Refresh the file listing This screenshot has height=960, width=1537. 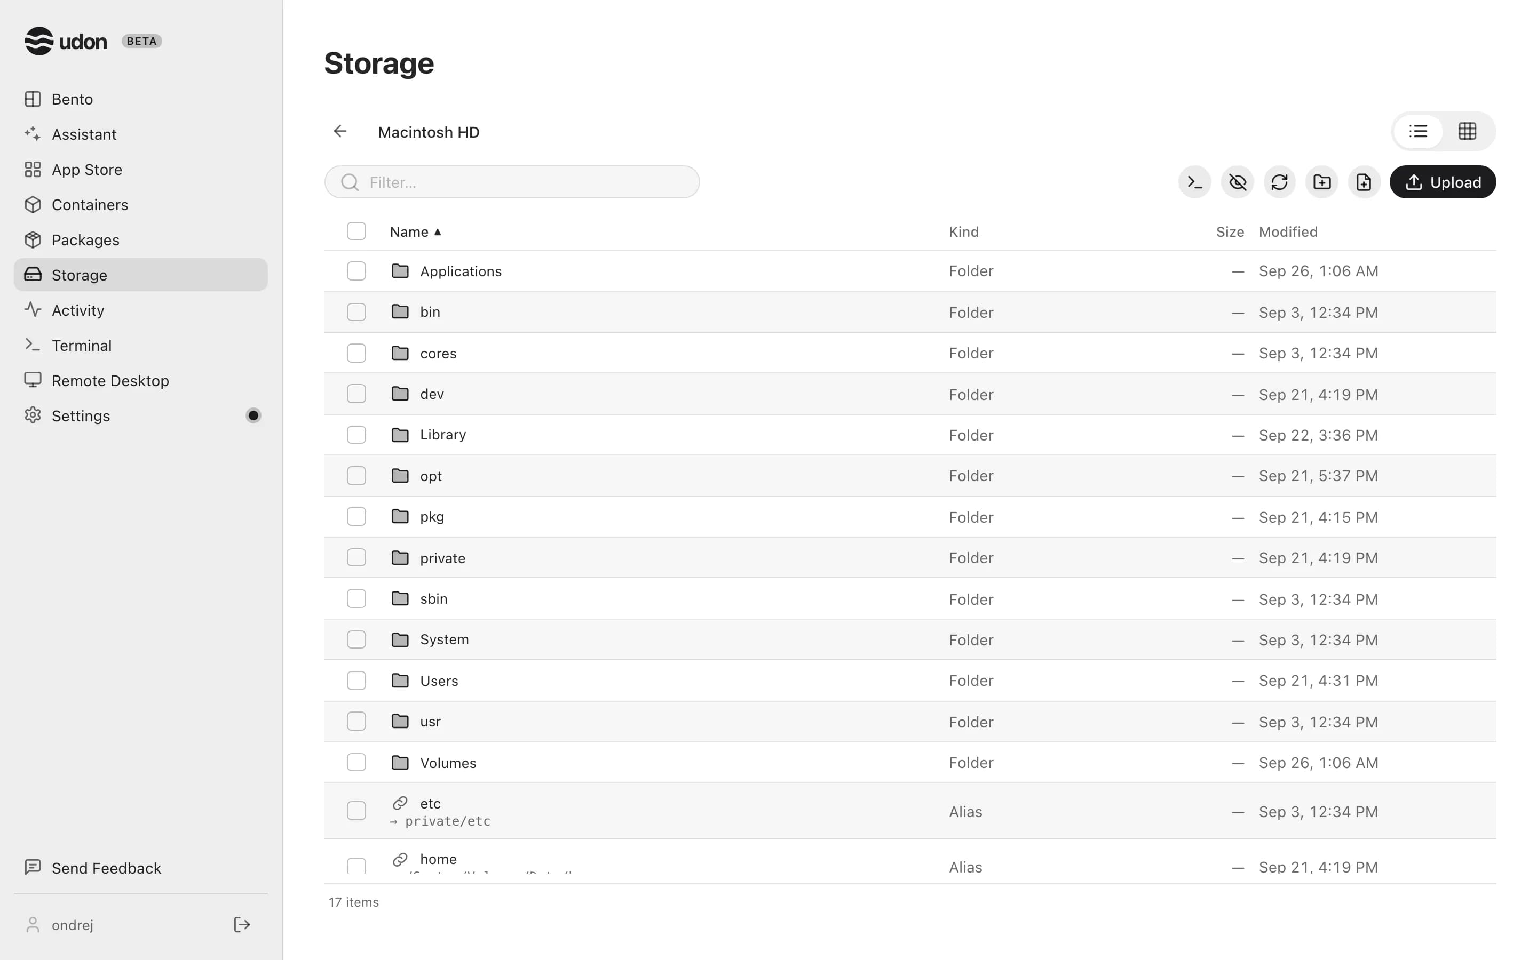point(1279,182)
